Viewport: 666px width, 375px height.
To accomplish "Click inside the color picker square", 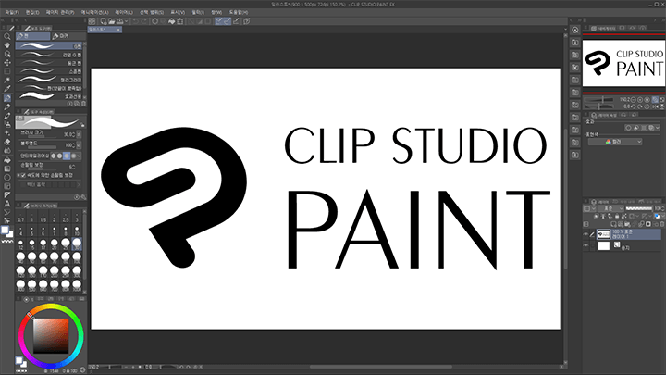I will tap(51, 336).
